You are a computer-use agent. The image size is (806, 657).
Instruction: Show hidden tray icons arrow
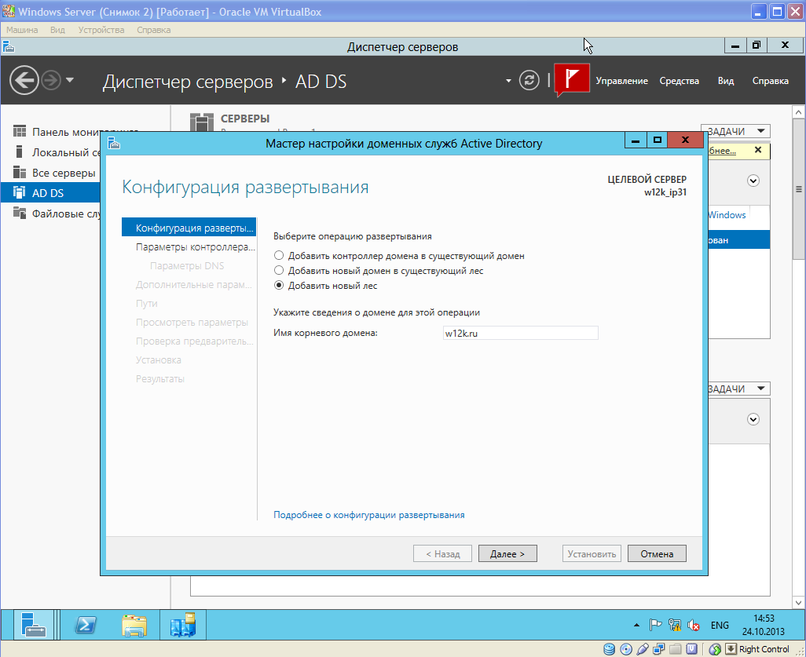point(636,625)
